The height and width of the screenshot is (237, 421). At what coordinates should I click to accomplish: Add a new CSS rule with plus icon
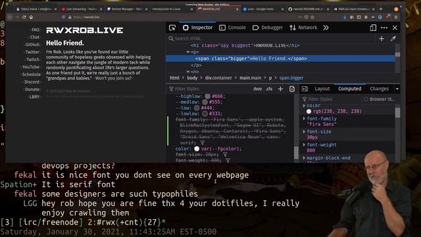[280, 89]
